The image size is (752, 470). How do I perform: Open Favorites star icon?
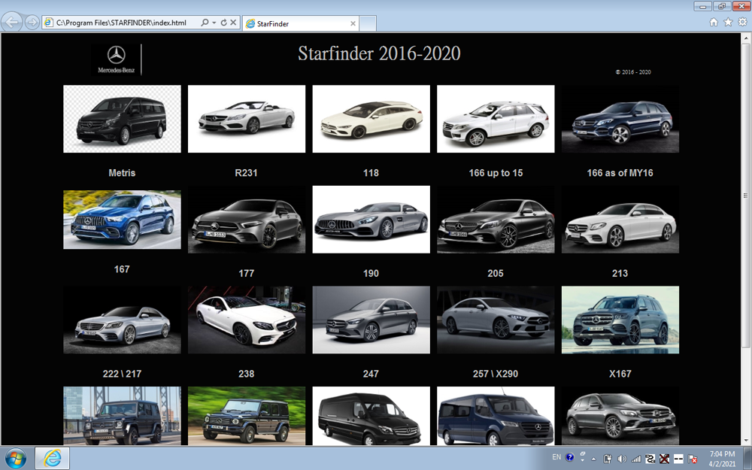(728, 22)
